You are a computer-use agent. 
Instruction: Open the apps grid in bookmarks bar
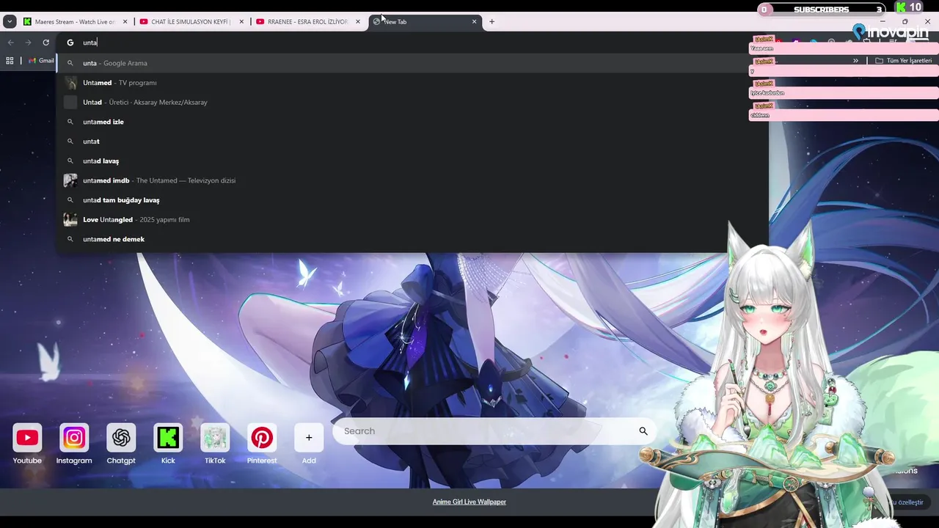pyautogui.click(x=10, y=61)
